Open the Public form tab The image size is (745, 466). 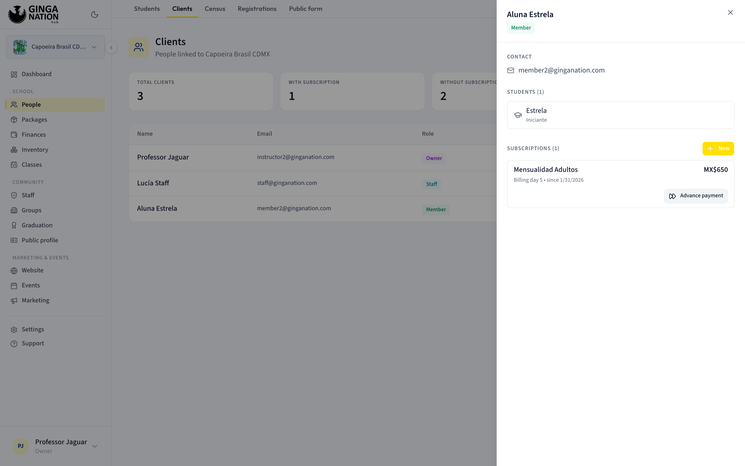[306, 9]
